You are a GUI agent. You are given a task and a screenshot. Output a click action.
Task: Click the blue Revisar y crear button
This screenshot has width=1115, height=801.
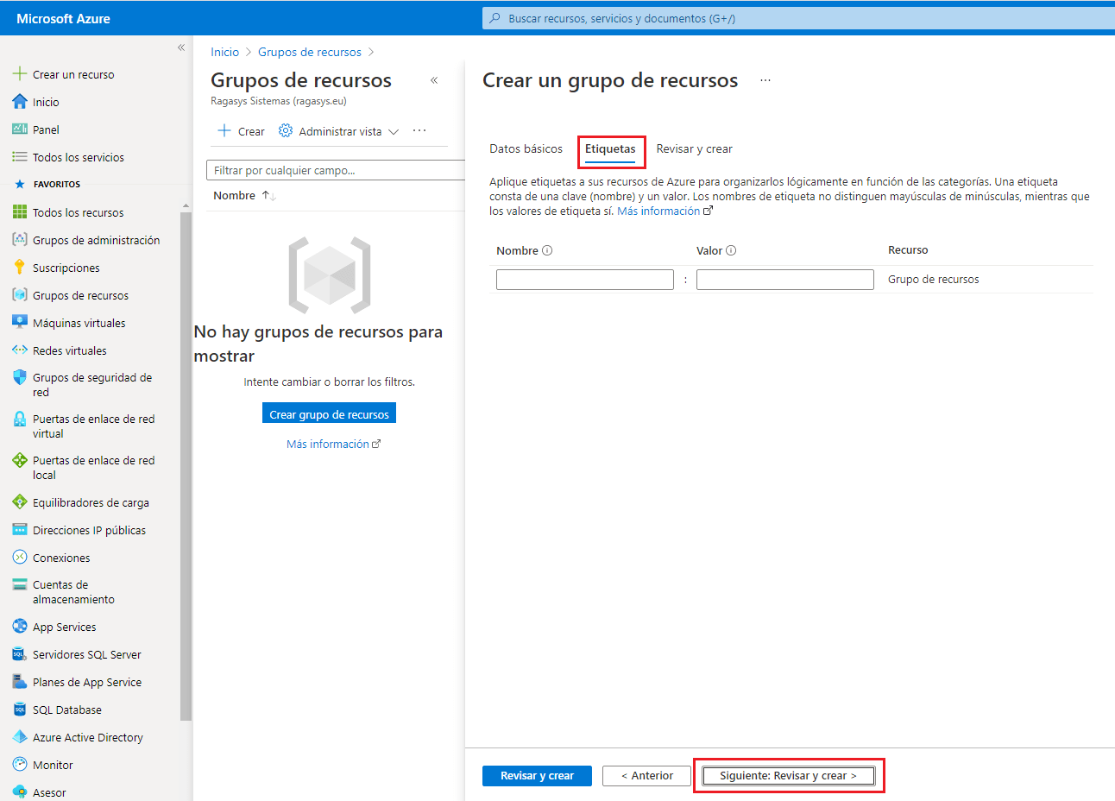point(537,776)
